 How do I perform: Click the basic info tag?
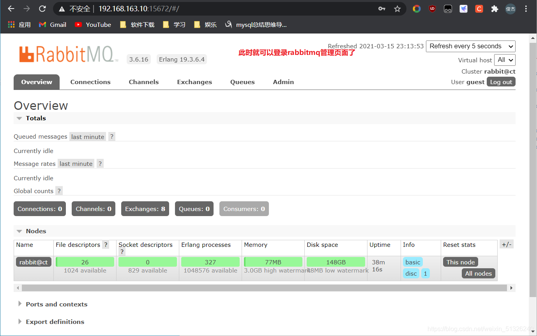413,262
